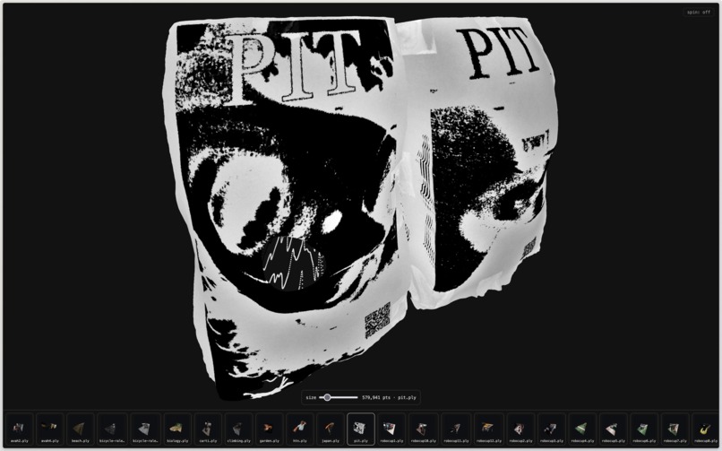This screenshot has height=451, width=722.
Task: Select the japan.ply thumbnail
Action: pyautogui.click(x=331, y=429)
